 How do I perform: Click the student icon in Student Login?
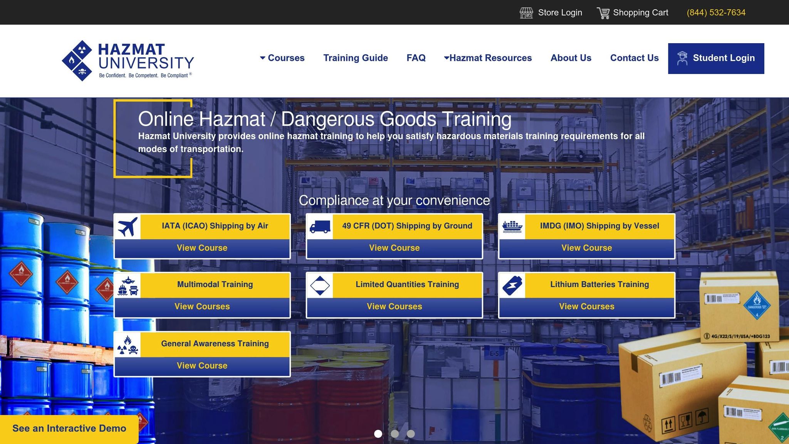coord(682,58)
